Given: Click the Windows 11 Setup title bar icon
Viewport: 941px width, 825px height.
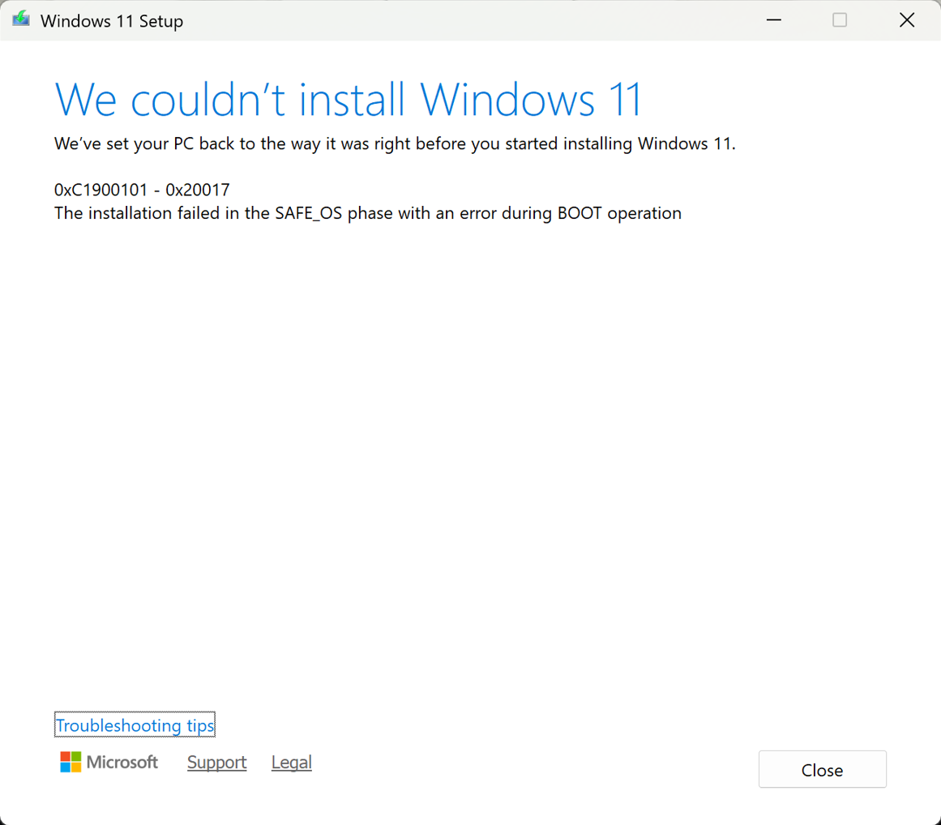Looking at the screenshot, I should [x=20, y=19].
